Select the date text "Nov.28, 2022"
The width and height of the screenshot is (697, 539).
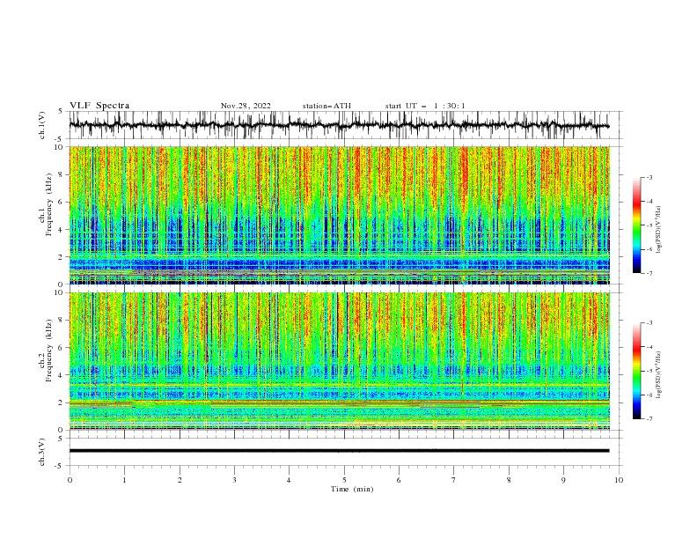tap(246, 106)
